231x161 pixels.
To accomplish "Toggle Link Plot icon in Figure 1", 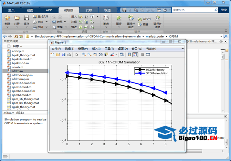I will pos(122,55).
